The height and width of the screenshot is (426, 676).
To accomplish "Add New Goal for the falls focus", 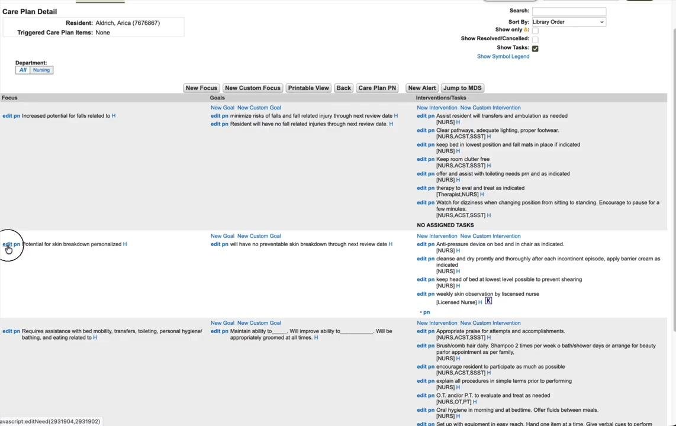I will click(x=223, y=108).
